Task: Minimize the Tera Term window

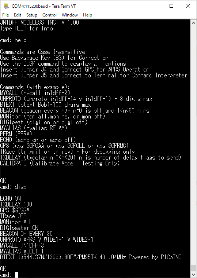Action: (x=155, y=6)
